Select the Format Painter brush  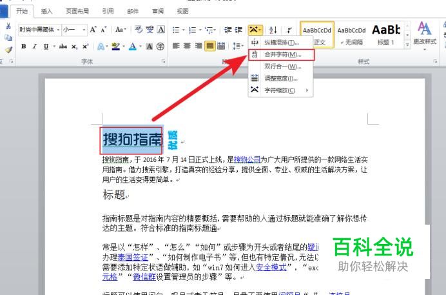point(8,50)
